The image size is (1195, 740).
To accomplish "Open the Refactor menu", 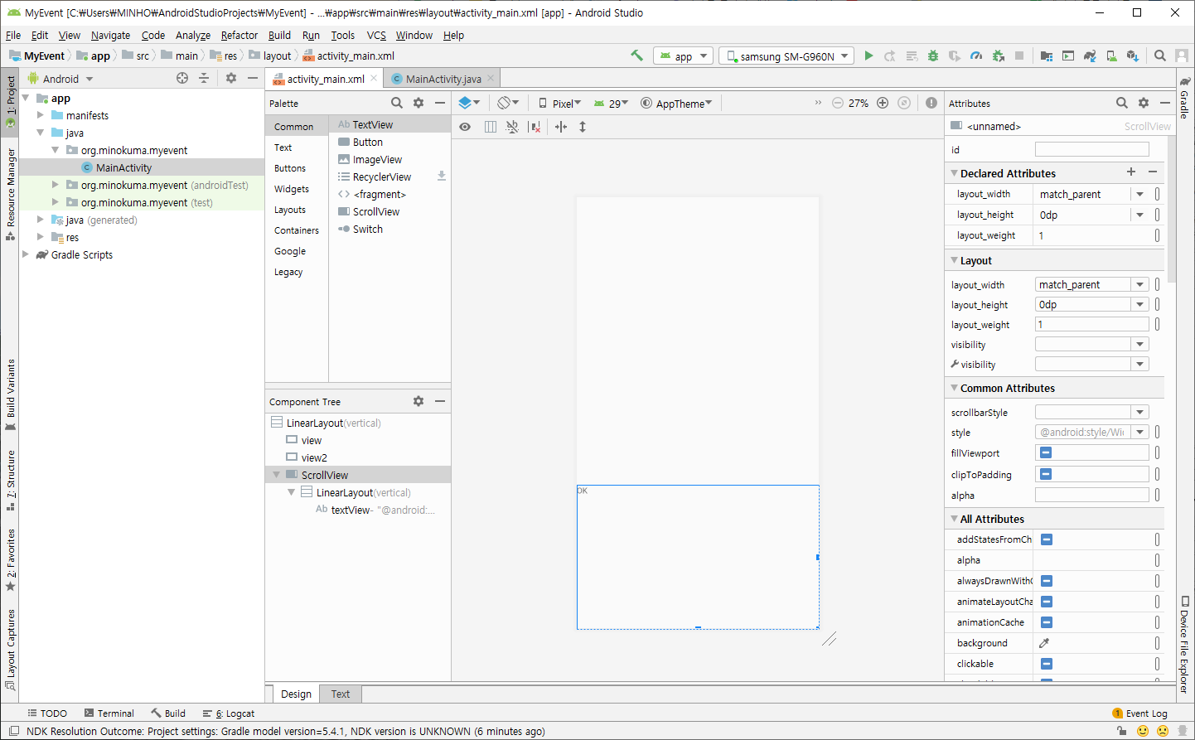I will [239, 35].
